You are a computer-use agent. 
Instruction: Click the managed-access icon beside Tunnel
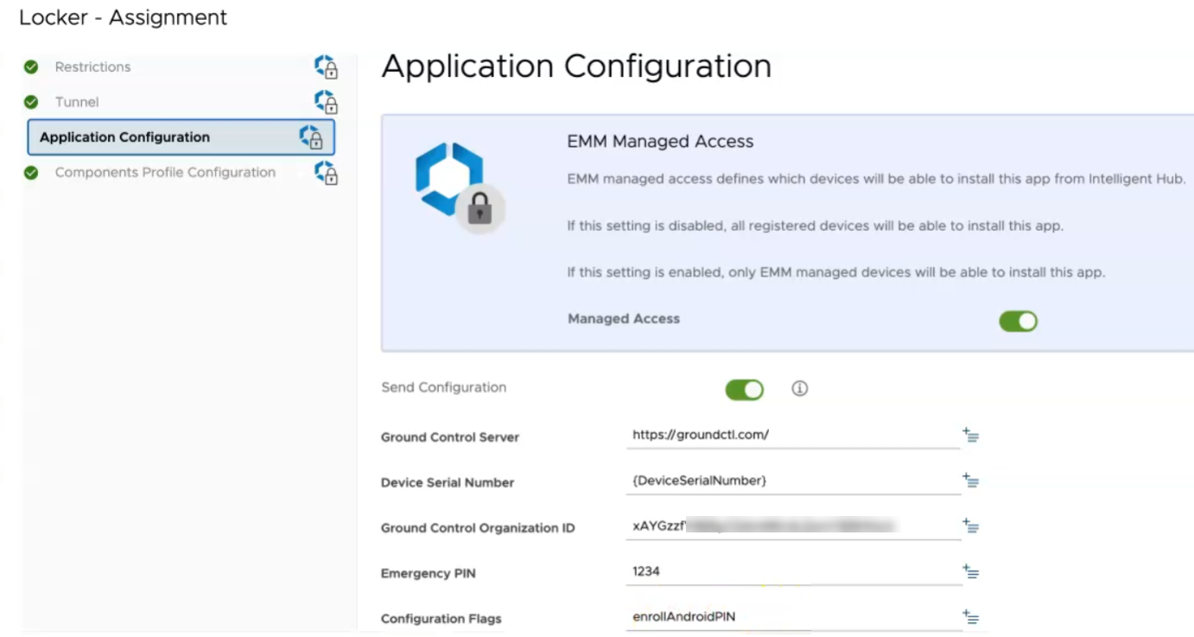click(326, 102)
